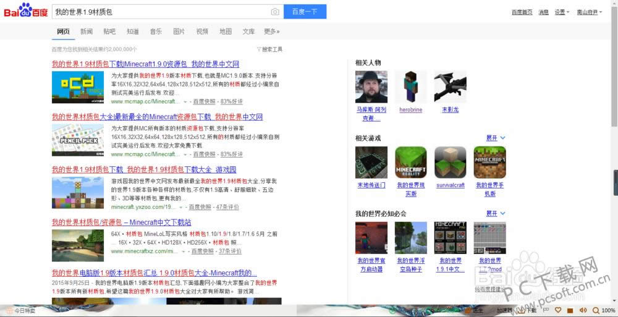Click realistic landscape thumbnail of 下载站 result
The image size is (618, 317).
78,246
